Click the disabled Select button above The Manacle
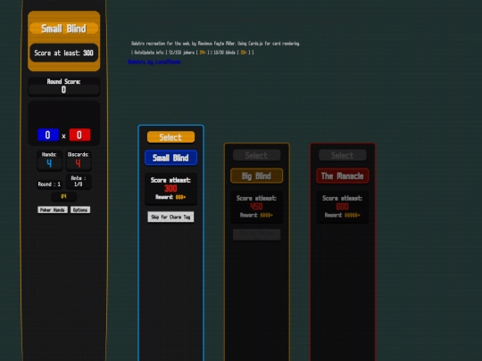This screenshot has width=482, height=361. [342, 155]
